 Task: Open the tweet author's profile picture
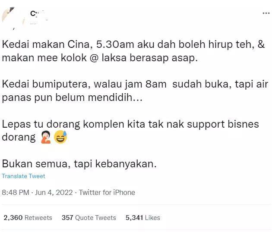pyautogui.click(x=13, y=18)
